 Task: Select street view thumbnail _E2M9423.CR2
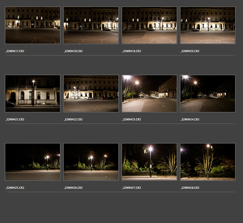coord(149,94)
